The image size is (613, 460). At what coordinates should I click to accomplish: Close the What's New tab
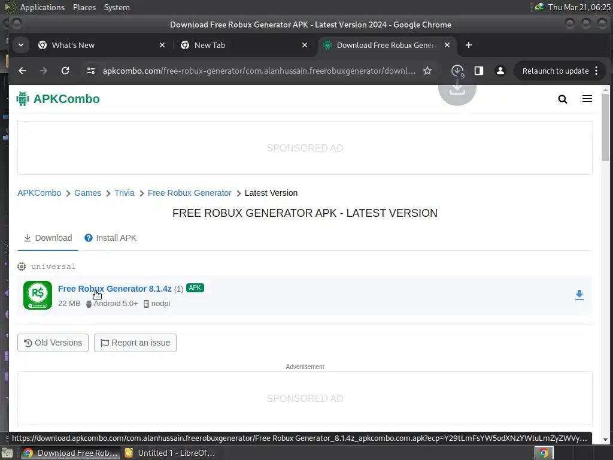coord(162,45)
